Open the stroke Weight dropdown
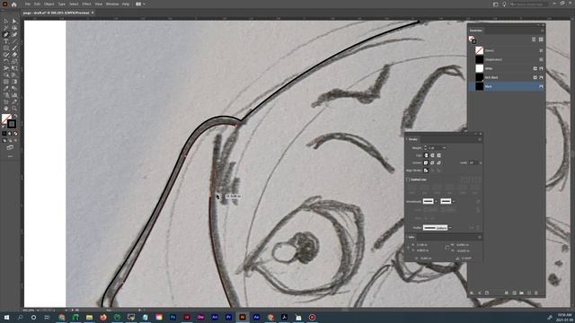Screen dimensions: 575x323 445,148
